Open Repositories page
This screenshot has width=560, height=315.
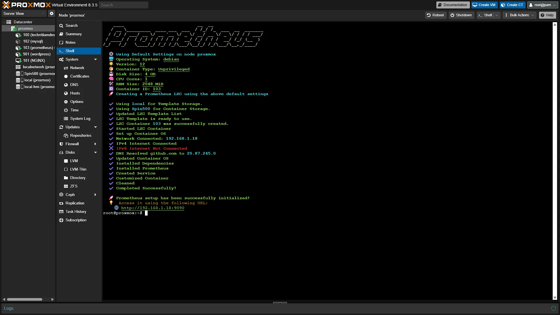point(79,136)
